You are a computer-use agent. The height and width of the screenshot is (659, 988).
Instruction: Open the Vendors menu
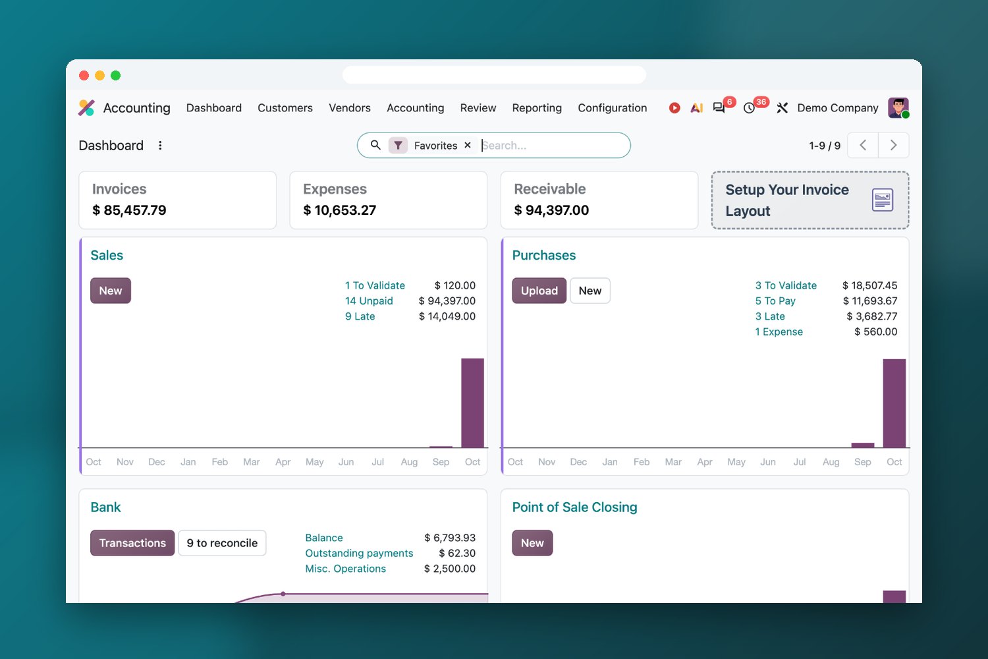[x=350, y=107]
